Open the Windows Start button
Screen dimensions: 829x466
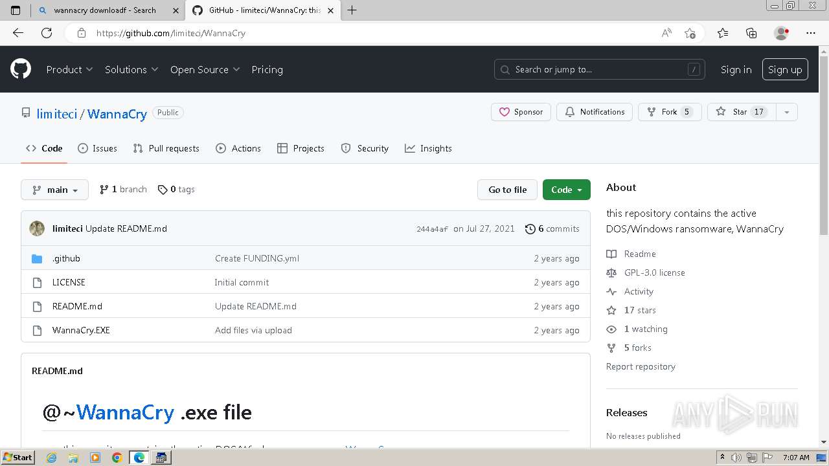[18, 458]
